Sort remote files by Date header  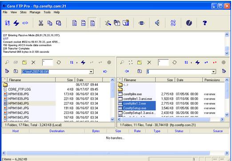189,80
